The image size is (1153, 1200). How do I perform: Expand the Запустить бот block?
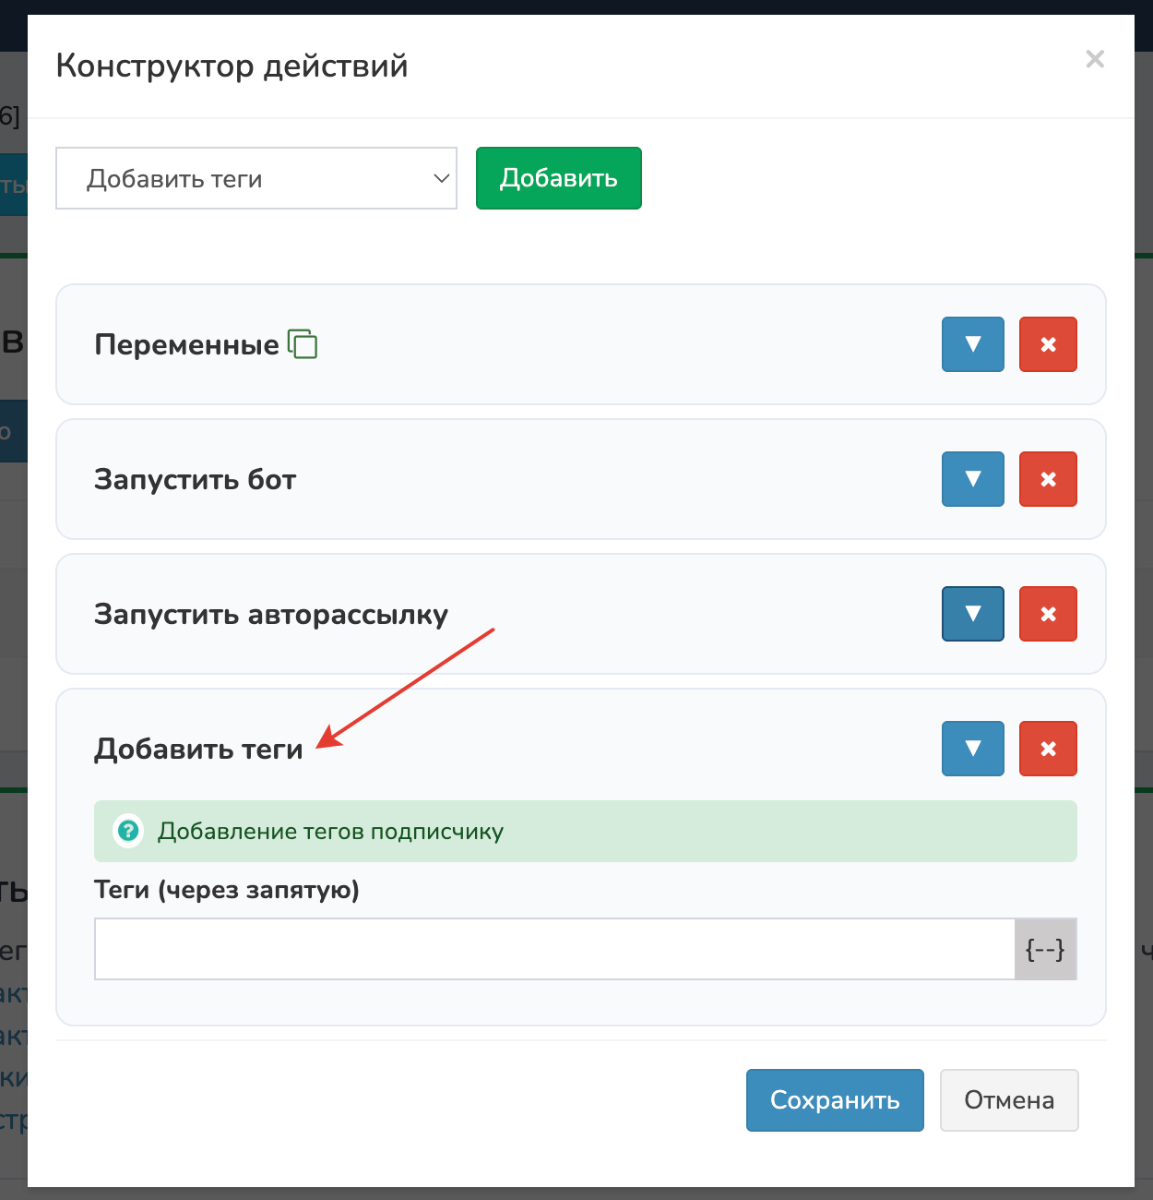pyautogui.click(x=972, y=479)
